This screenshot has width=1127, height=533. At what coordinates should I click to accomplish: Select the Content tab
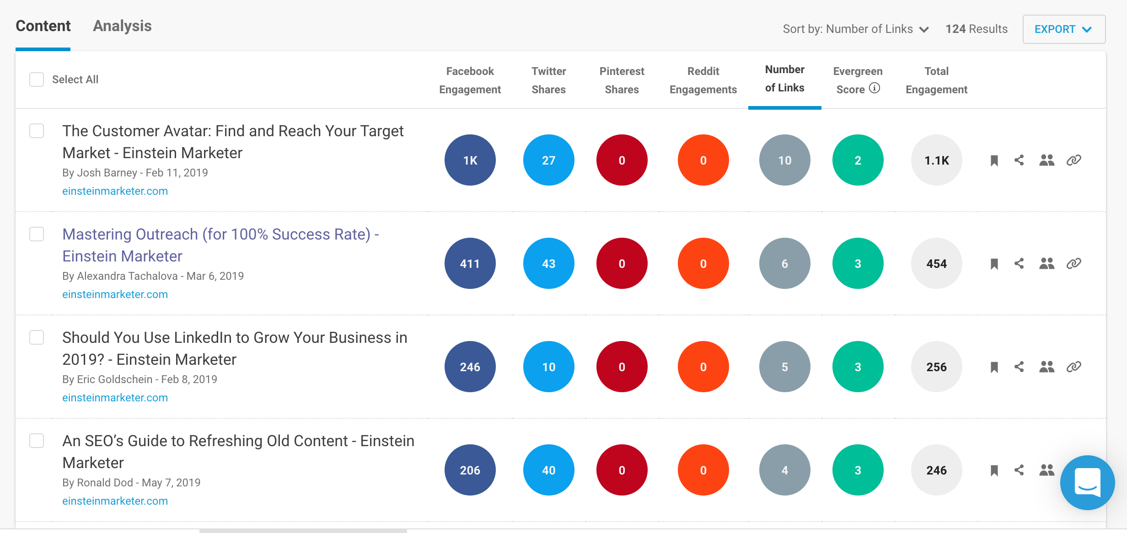[43, 26]
